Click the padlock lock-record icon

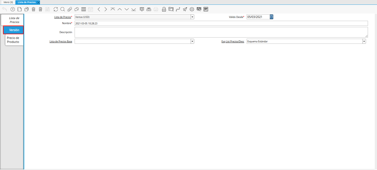[x=164, y=9]
